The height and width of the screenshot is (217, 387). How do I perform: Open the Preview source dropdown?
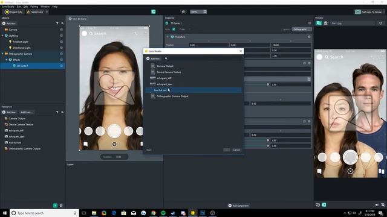(352, 23)
